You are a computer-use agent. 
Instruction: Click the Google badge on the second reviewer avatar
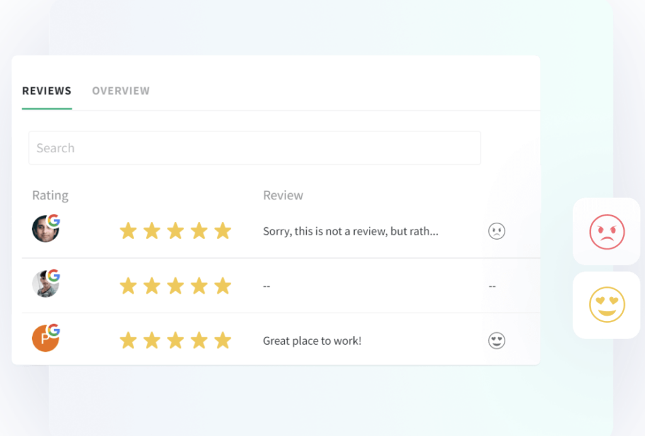(x=55, y=277)
